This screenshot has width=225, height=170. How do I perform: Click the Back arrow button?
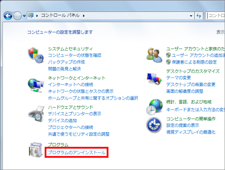point(8,16)
